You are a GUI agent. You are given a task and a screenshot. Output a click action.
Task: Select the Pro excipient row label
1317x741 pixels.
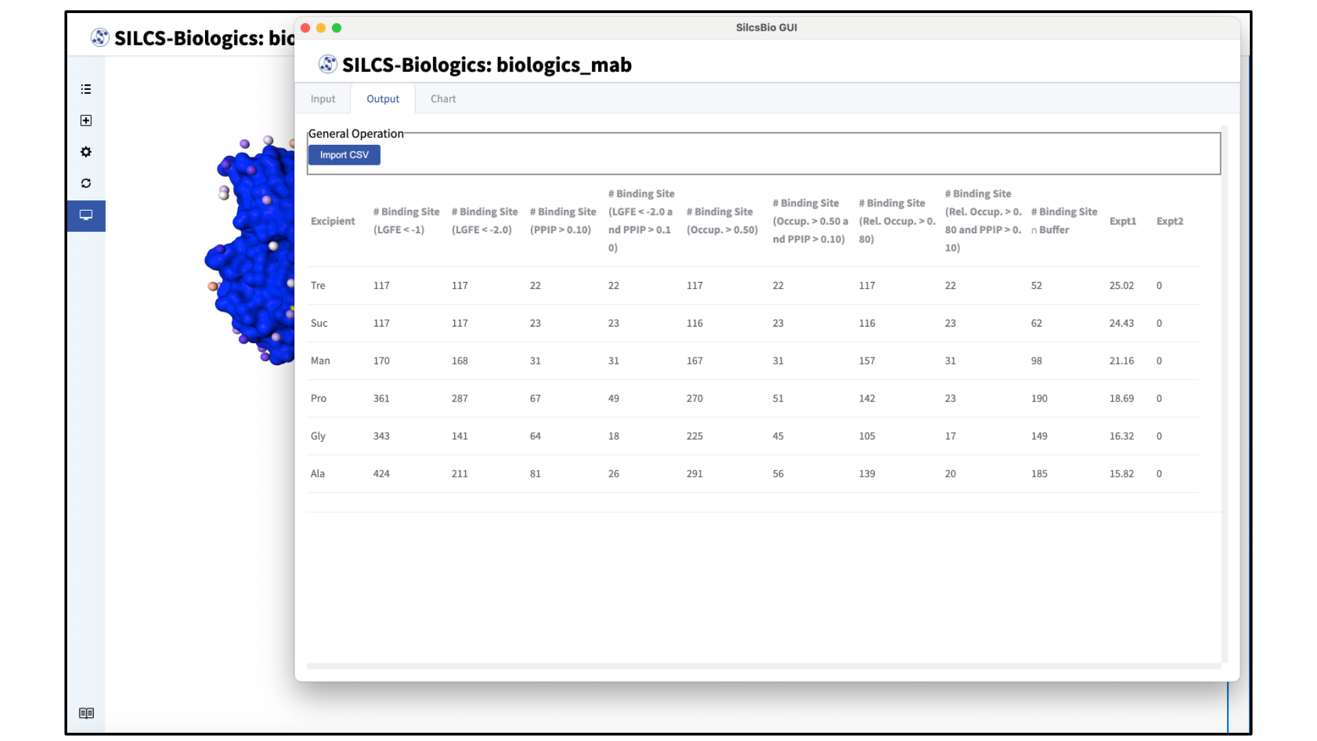pyautogui.click(x=318, y=399)
